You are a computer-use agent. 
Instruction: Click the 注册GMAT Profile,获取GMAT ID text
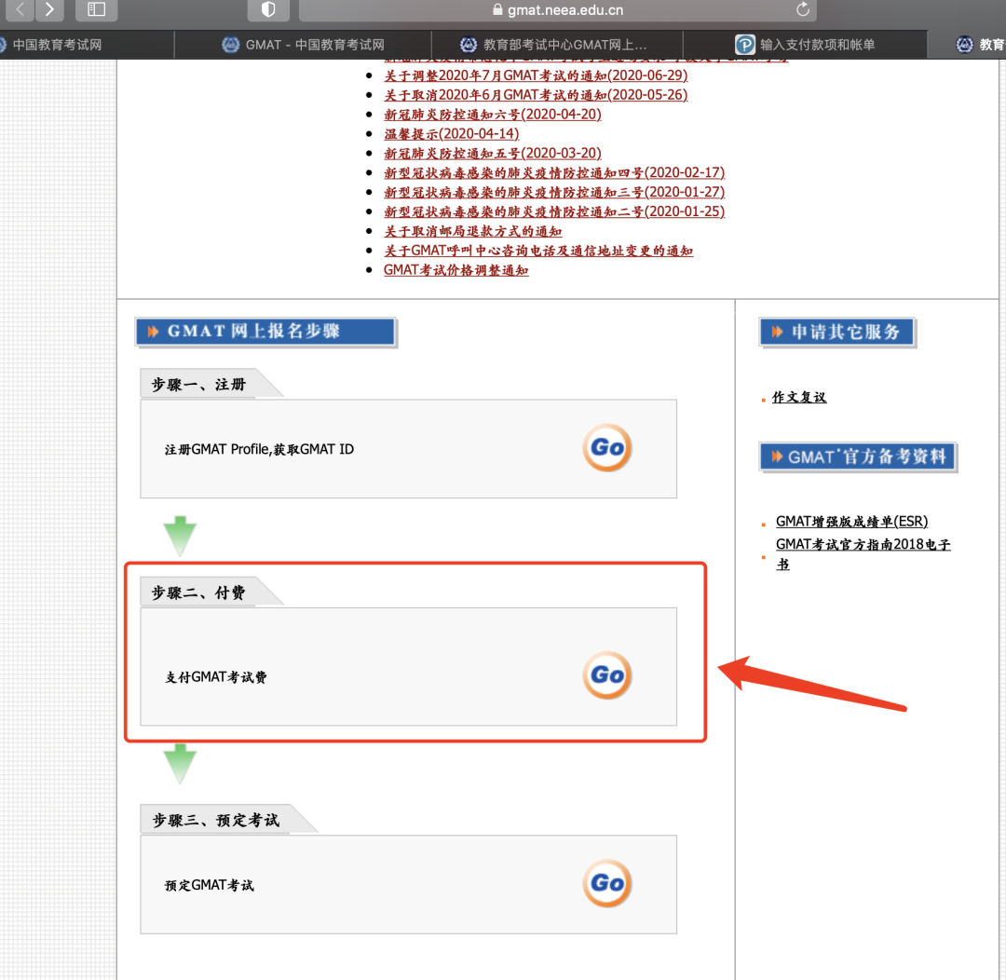259,449
